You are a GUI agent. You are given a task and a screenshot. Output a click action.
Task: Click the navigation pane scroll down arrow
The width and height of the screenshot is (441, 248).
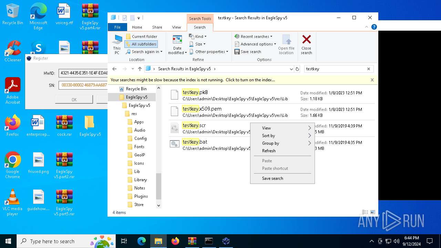point(158,205)
